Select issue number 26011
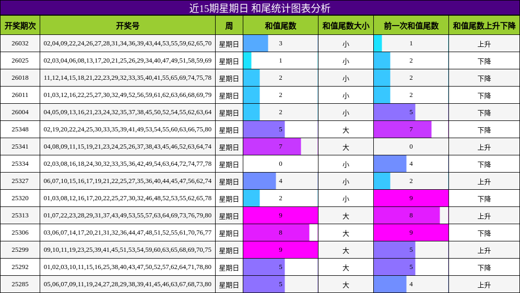520x293 pixels. 20,95
